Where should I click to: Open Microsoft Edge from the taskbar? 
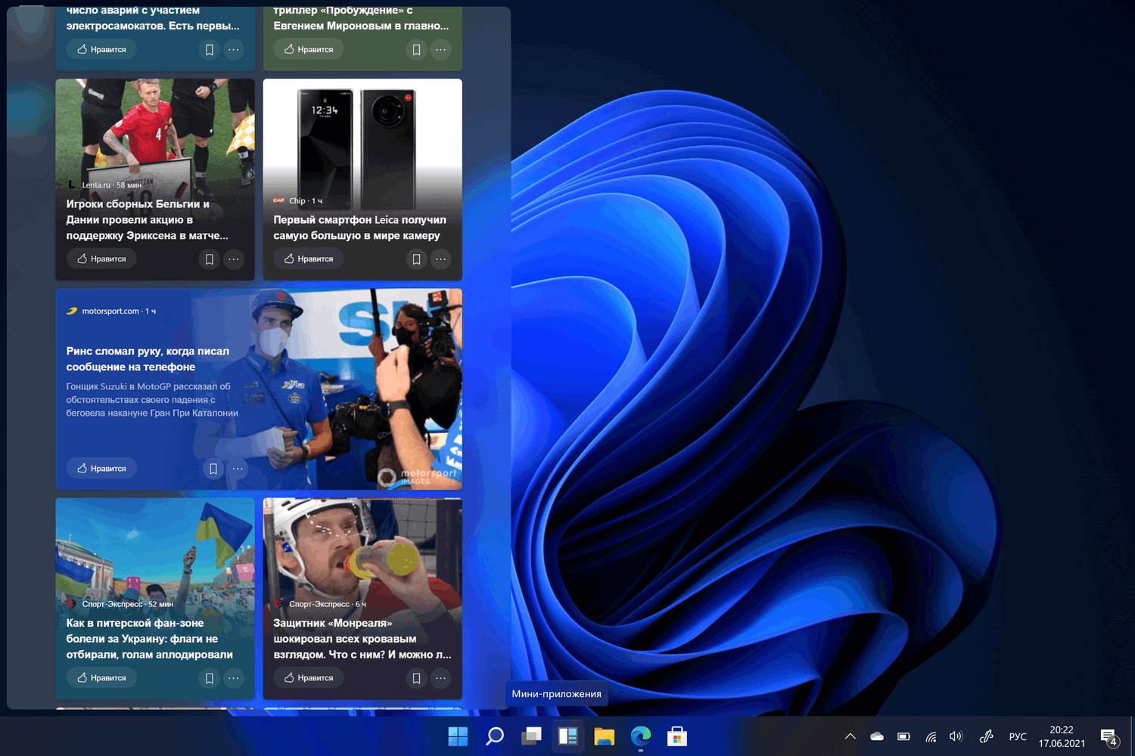tap(641, 736)
